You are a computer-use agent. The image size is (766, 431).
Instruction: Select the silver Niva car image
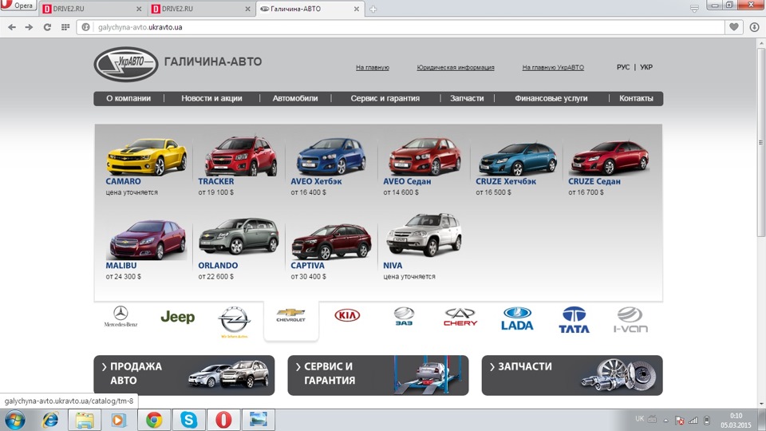[x=424, y=235]
